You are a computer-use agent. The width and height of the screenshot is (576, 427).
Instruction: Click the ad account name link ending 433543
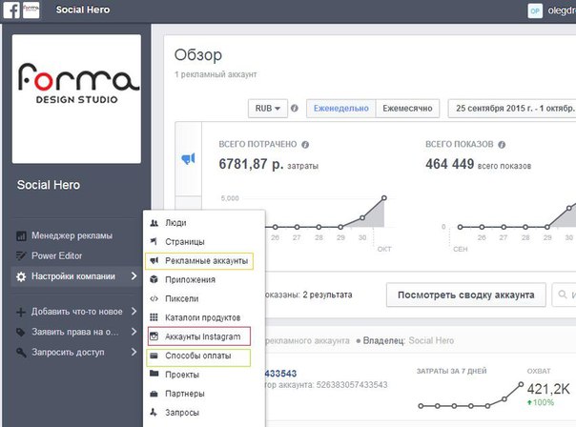[280, 374]
